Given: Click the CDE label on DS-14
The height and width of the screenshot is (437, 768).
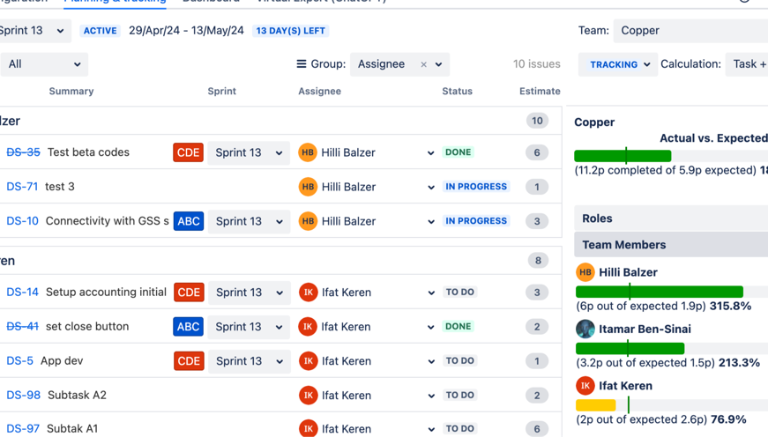Looking at the screenshot, I should (x=189, y=293).
